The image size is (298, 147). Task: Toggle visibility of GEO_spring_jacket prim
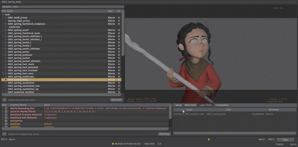tap(119, 58)
